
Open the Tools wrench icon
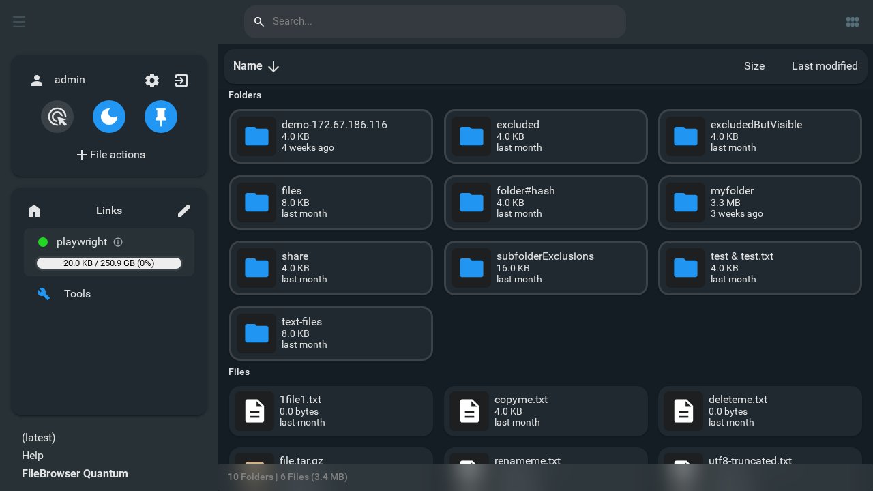pyautogui.click(x=43, y=294)
